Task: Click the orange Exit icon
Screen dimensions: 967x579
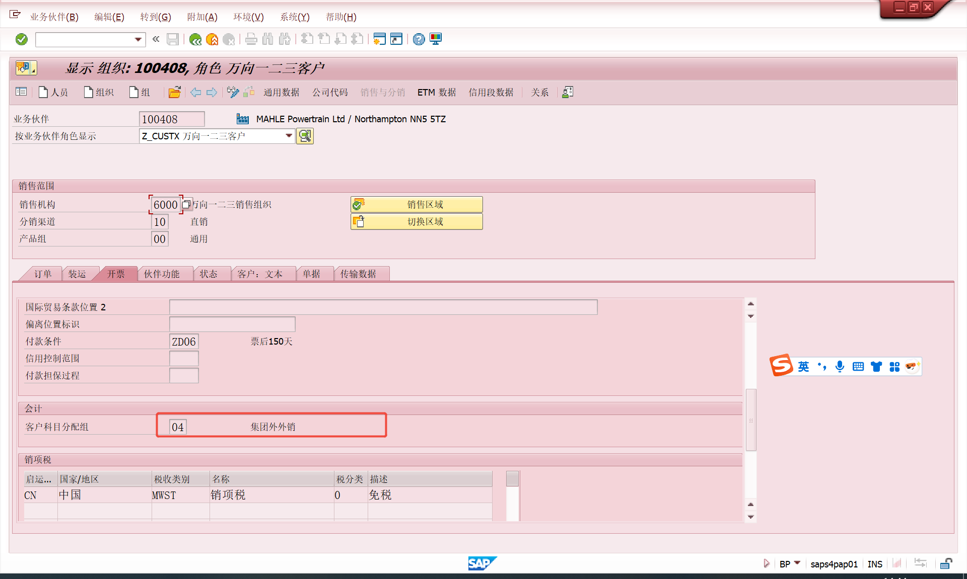Action: point(212,39)
